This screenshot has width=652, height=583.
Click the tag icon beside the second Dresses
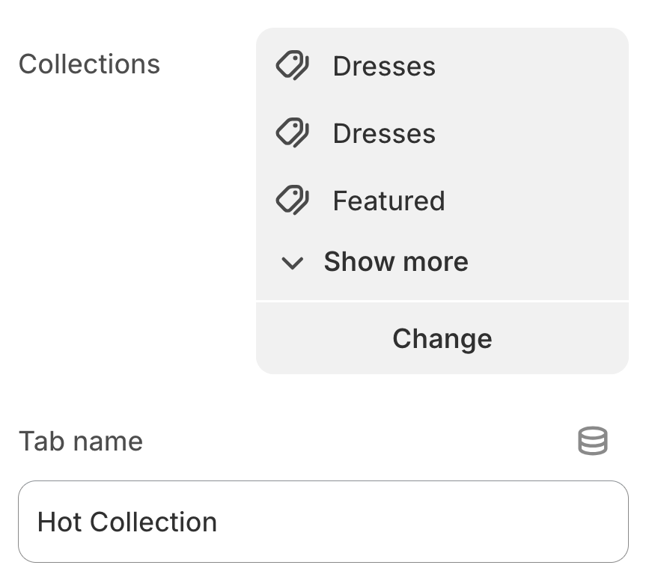[x=292, y=133]
